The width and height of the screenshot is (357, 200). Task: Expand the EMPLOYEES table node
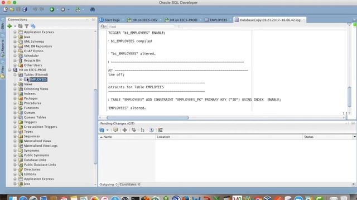click(x=21, y=79)
